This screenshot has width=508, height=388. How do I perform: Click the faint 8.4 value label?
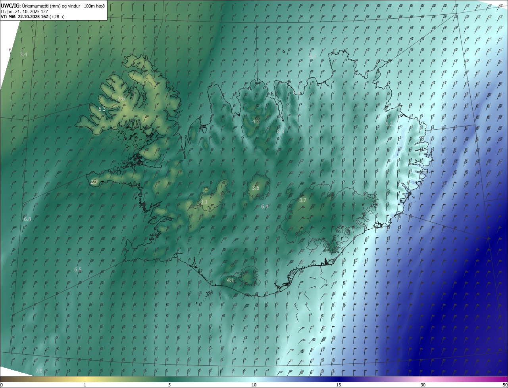(296, 92)
